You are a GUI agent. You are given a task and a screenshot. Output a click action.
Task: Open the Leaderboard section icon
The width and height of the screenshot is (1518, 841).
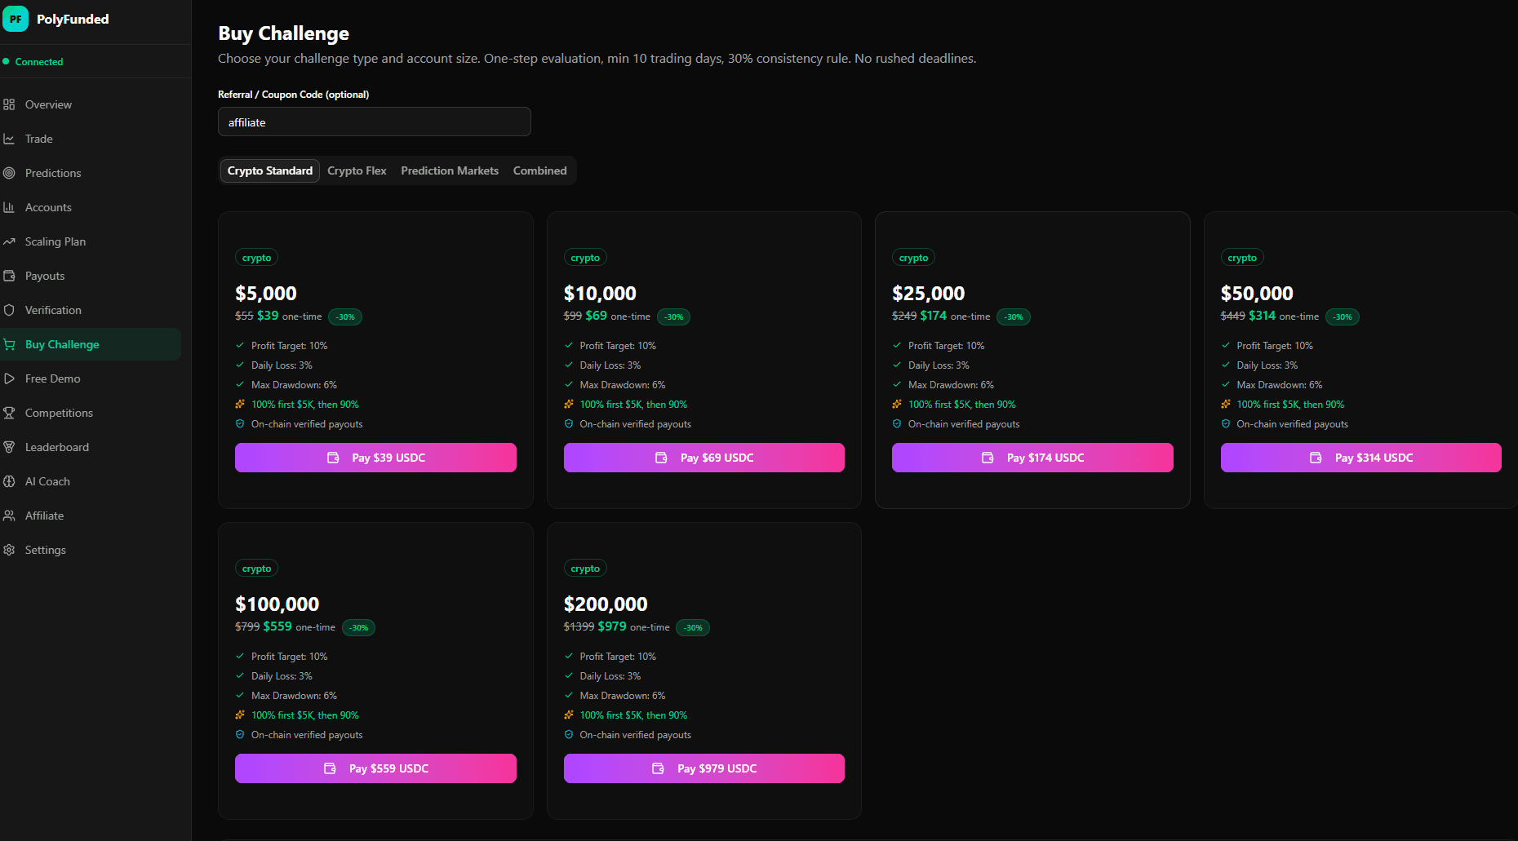pos(9,447)
